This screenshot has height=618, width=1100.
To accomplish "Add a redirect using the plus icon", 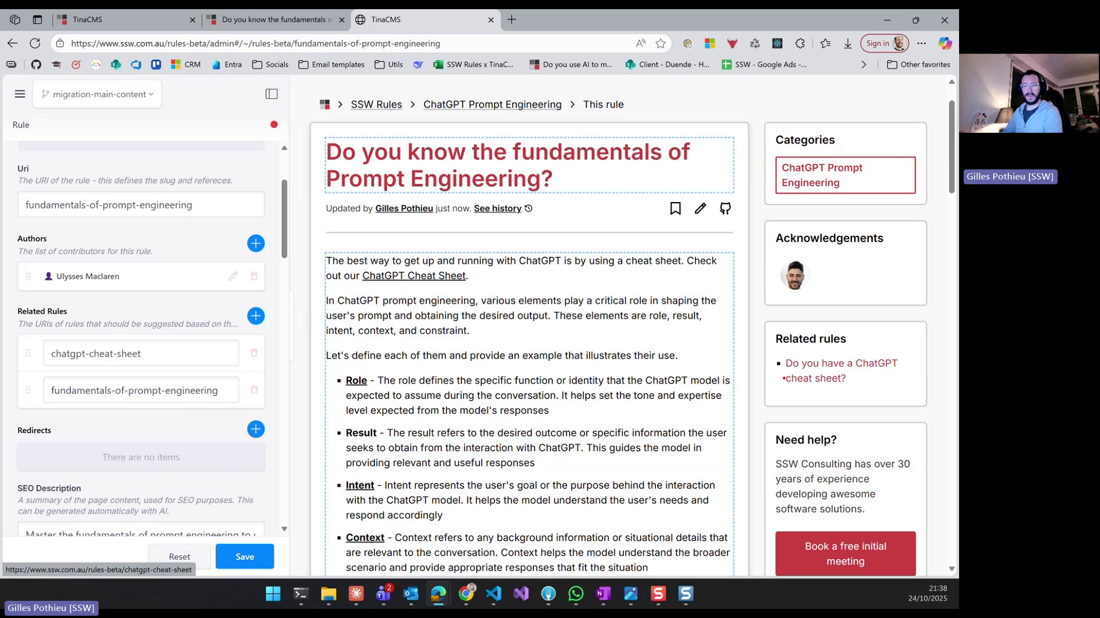I will tap(256, 429).
